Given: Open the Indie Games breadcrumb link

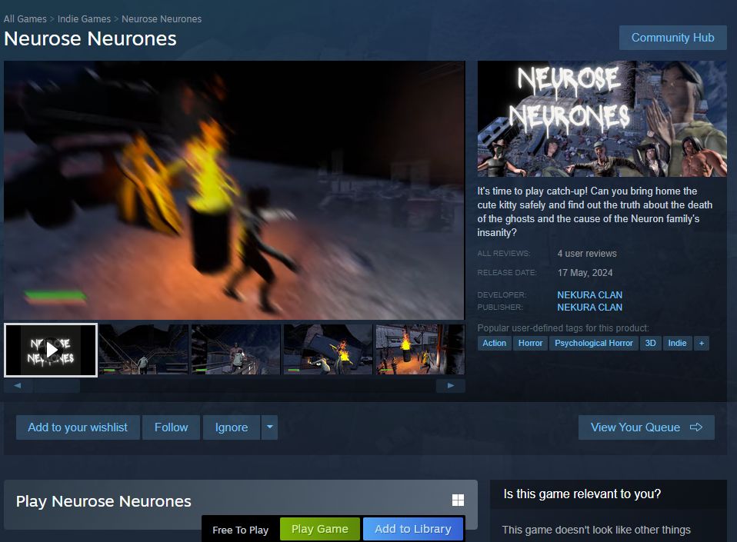Looking at the screenshot, I should [84, 18].
